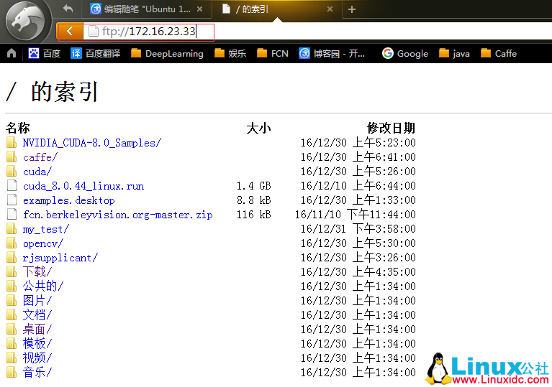Image resolution: width=552 pixels, height=387 pixels.
Task: Click folder icon next to my_test/
Action: point(12,228)
